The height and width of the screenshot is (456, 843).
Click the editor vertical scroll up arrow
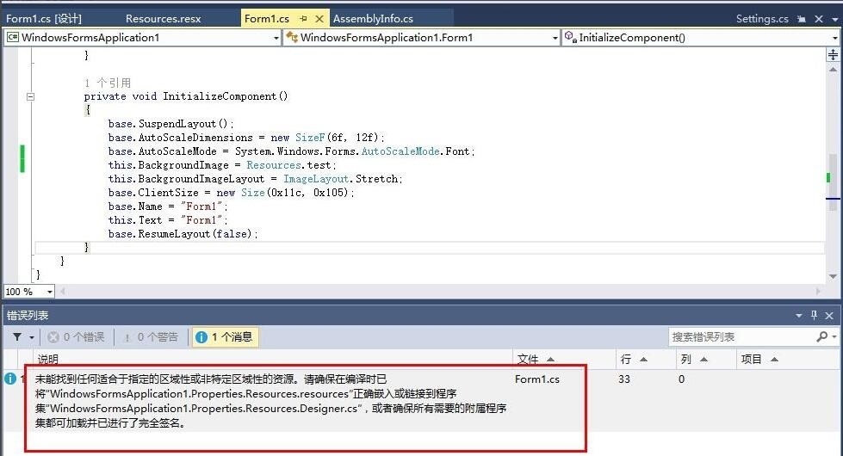tap(833, 70)
